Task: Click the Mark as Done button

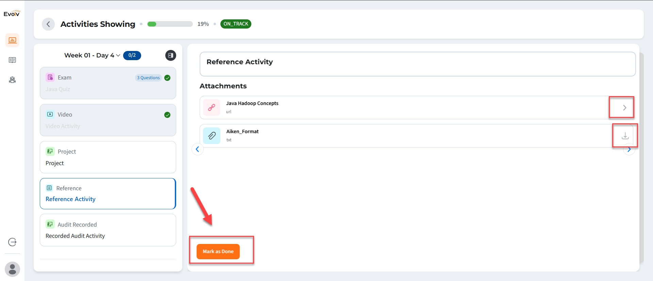Action: tap(218, 251)
